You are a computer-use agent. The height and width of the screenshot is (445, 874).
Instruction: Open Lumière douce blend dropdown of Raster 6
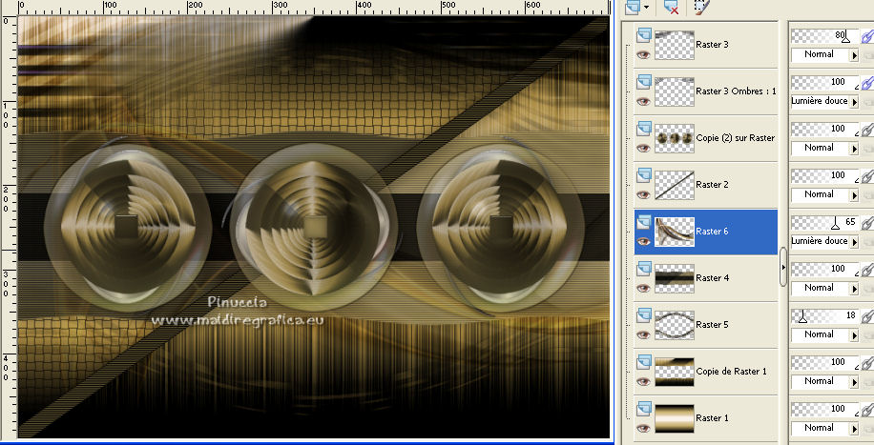(854, 242)
